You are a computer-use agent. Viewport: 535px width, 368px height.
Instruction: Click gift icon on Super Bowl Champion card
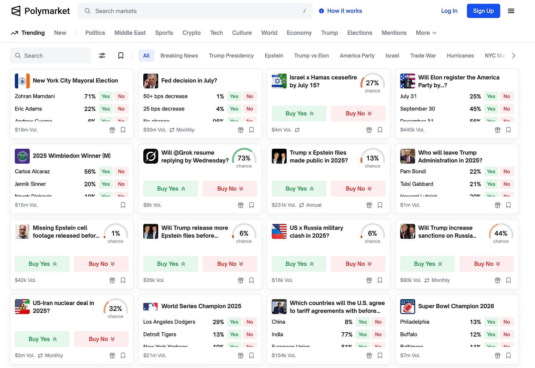click(x=498, y=355)
